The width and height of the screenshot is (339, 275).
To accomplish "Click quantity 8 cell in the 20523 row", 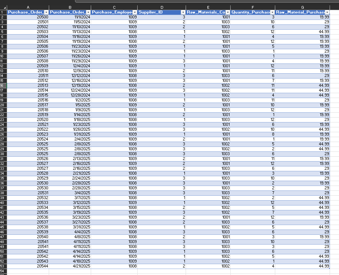I will pos(253,134).
